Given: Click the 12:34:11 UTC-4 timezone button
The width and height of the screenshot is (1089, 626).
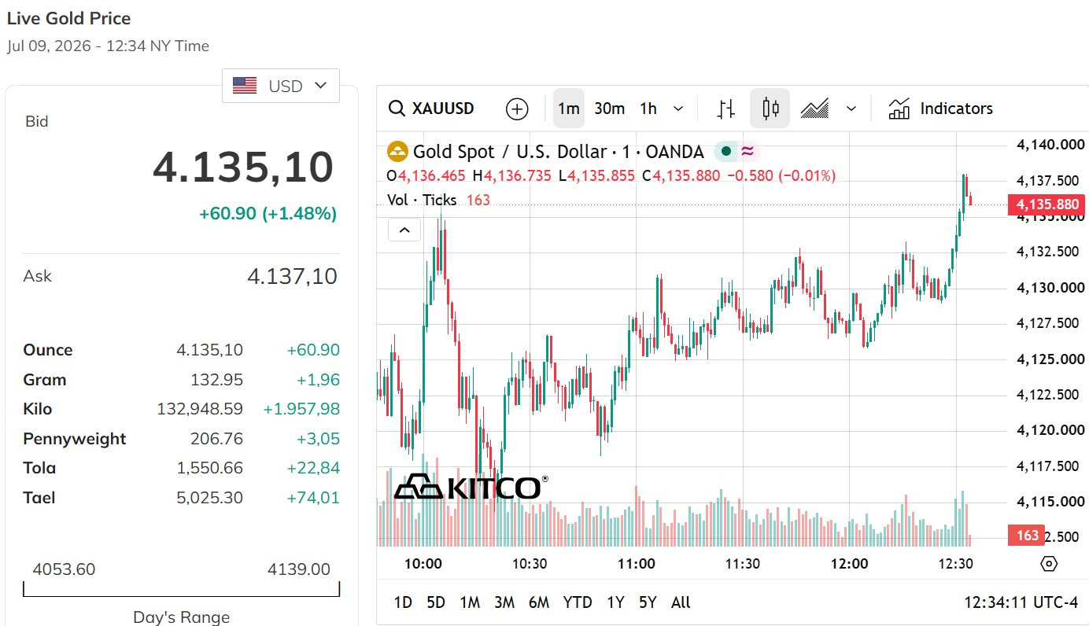Looking at the screenshot, I should (1021, 602).
